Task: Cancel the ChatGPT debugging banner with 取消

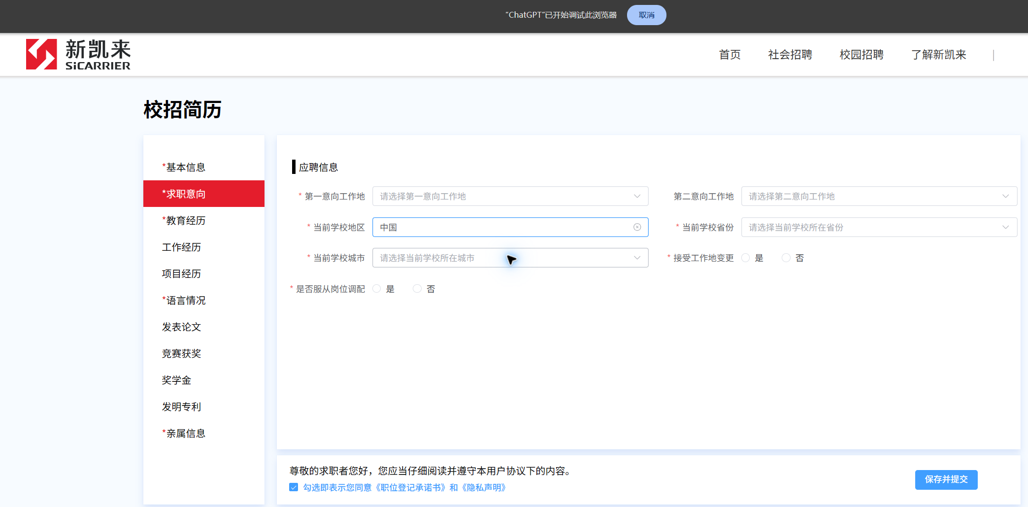Action: (646, 15)
